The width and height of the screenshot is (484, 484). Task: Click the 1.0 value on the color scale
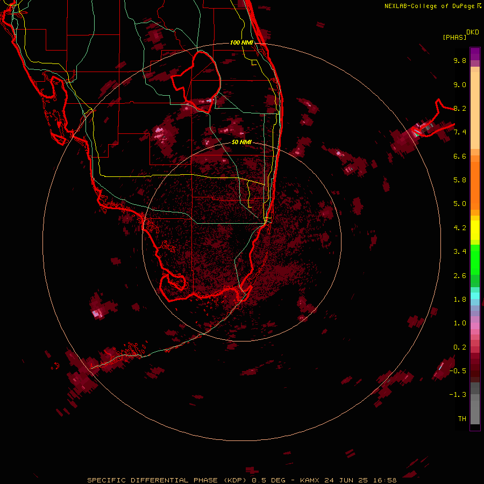(x=460, y=323)
